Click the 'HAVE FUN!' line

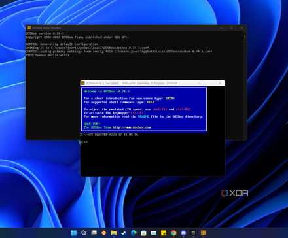click(92, 124)
